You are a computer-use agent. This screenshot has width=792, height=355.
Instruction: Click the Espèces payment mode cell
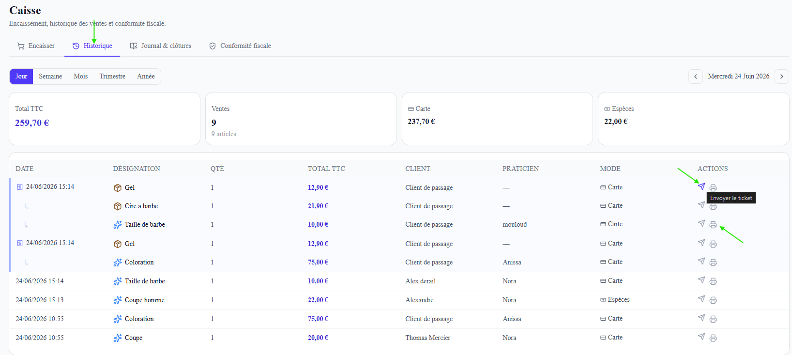(x=615, y=300)
